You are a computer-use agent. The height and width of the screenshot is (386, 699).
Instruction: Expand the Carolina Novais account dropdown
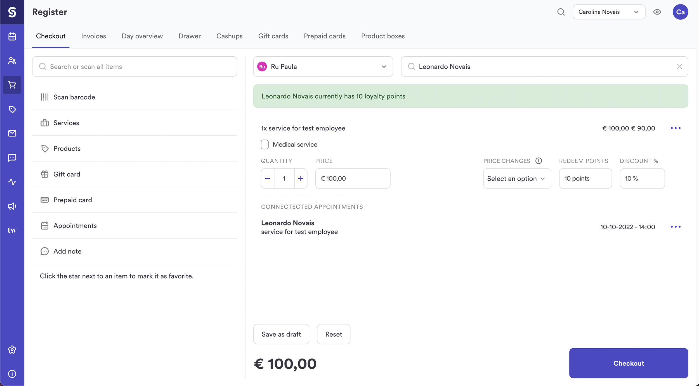(x=609, y=12)
